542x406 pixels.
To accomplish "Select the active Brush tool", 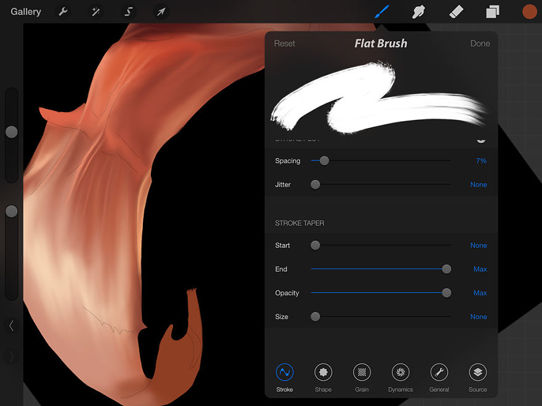I will (x=382, y=11).
